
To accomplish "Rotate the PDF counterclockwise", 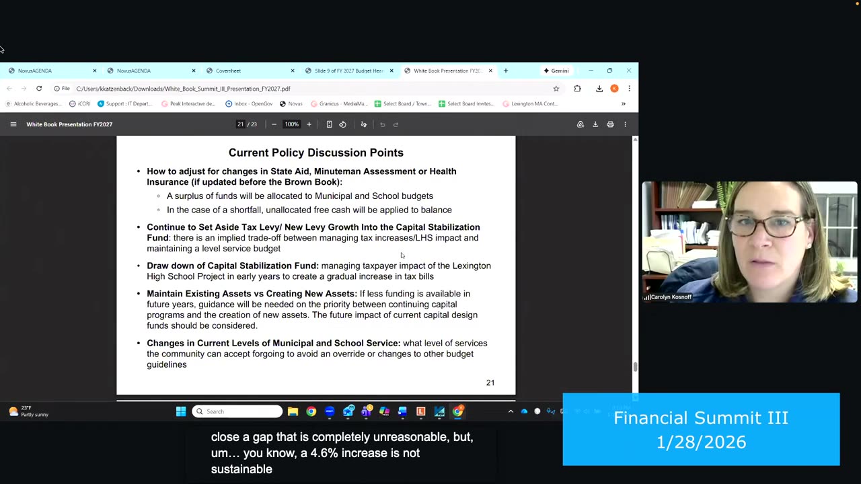I will click(x=342, y=124).
